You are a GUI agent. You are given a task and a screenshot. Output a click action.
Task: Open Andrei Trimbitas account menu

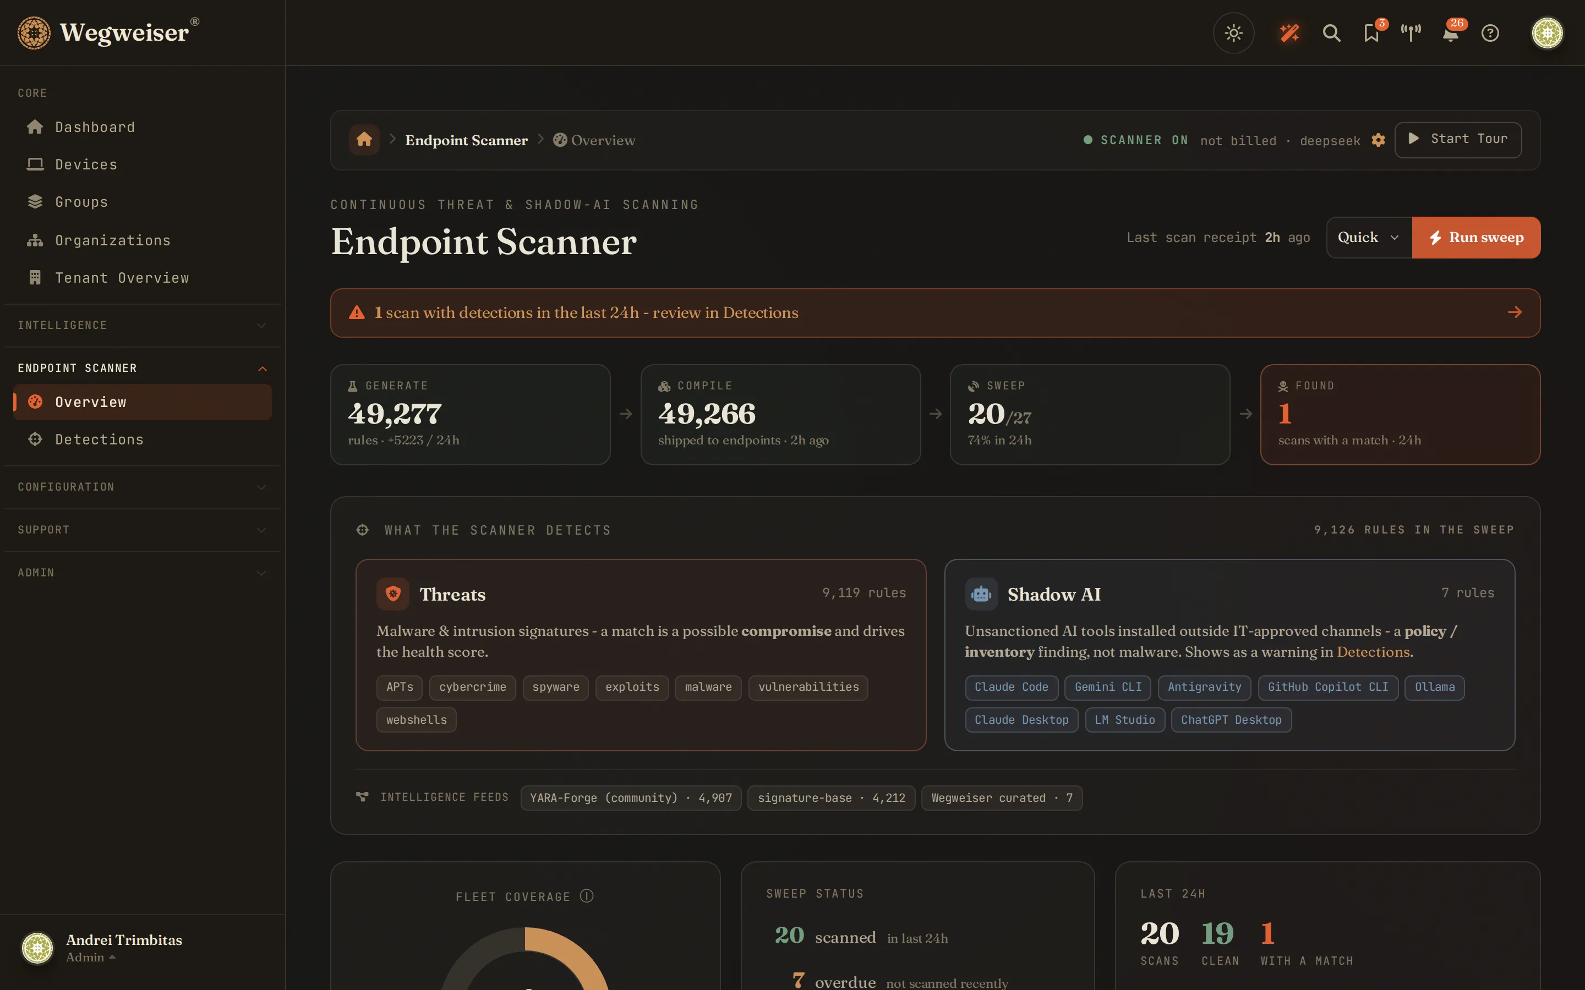click(x=142, y=948)
